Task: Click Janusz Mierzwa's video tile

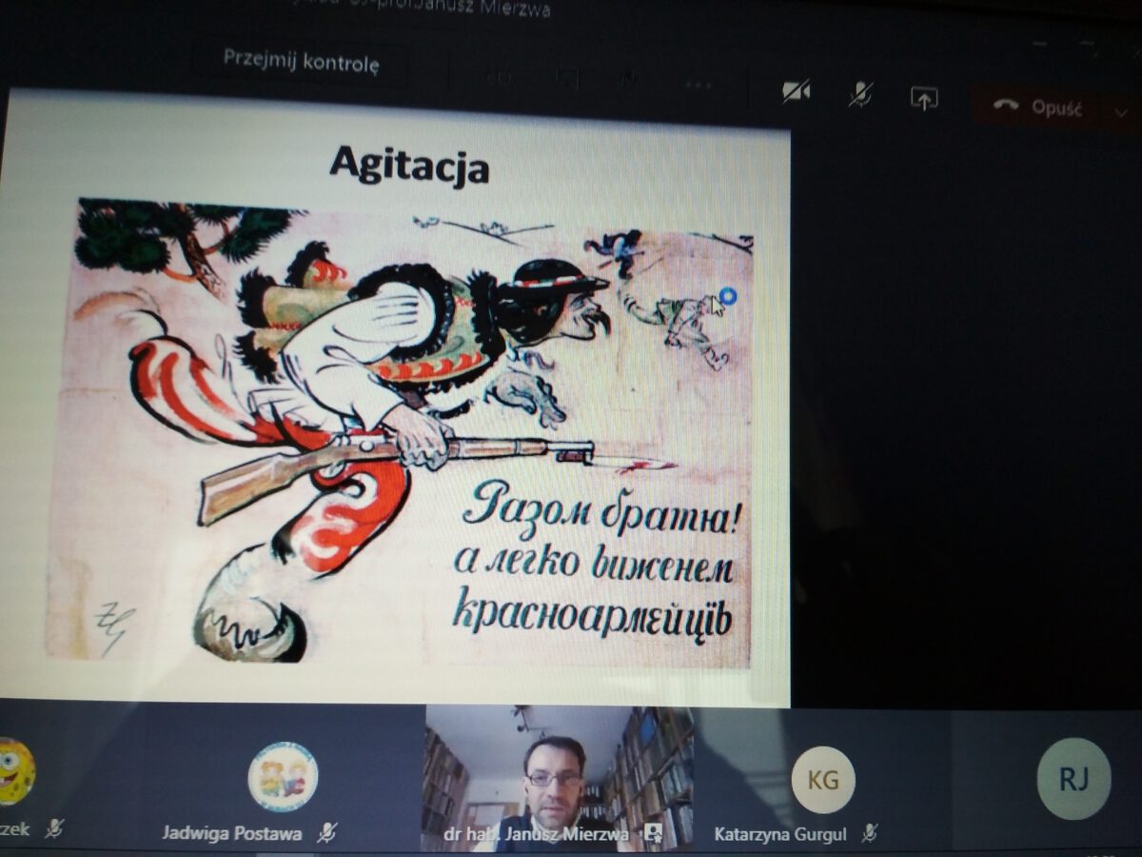Action: 558,776
